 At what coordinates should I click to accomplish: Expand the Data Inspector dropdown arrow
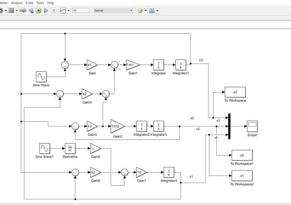pyautogui.click(x=69, y=10)
